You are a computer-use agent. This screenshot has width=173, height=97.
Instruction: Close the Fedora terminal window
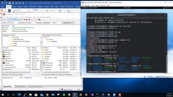point(165,15)
